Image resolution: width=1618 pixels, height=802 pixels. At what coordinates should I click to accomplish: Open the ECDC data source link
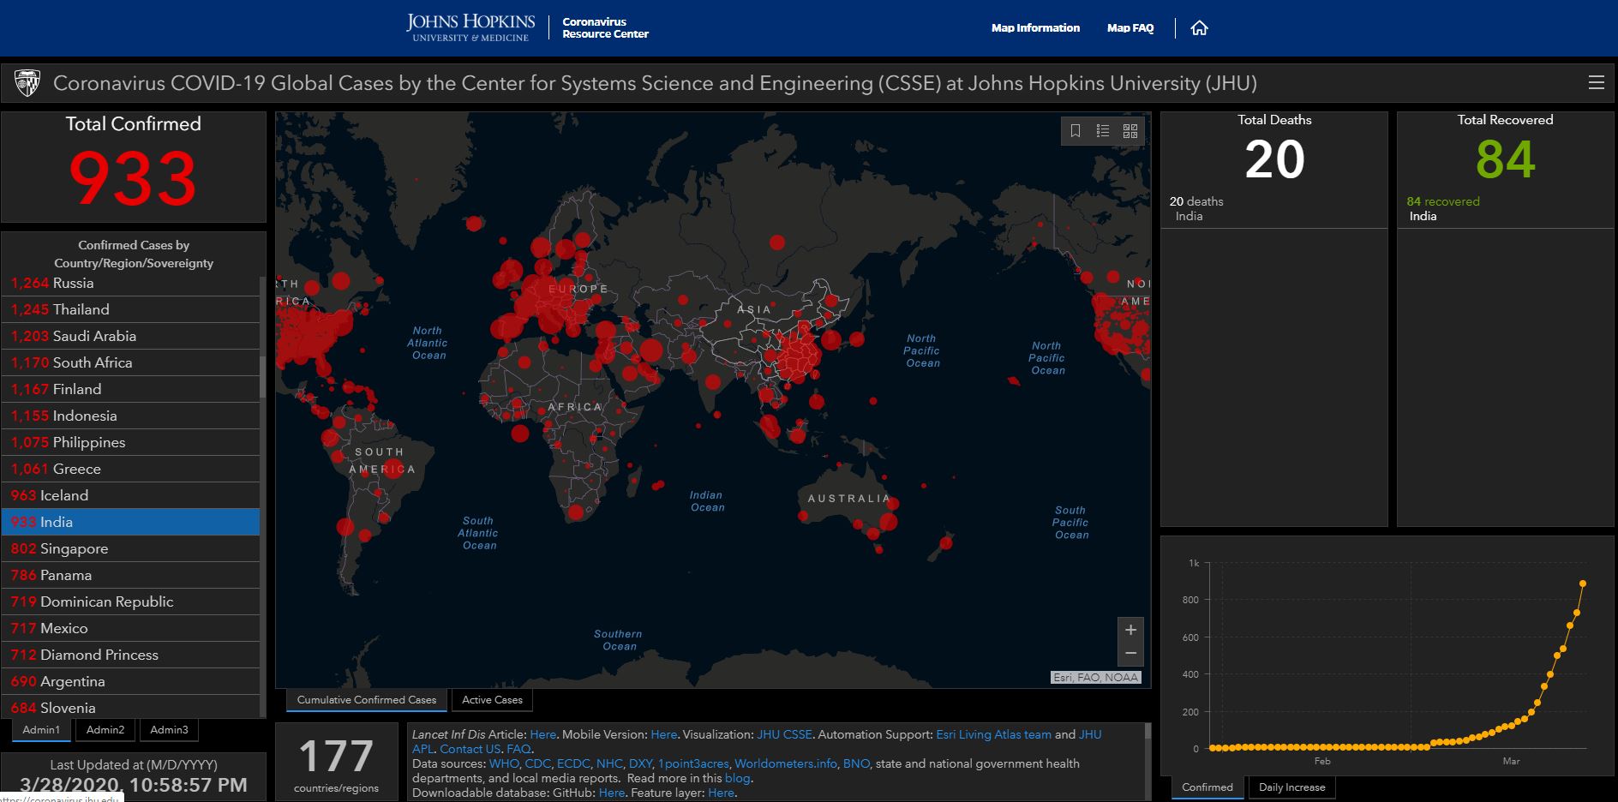(573, 763)
